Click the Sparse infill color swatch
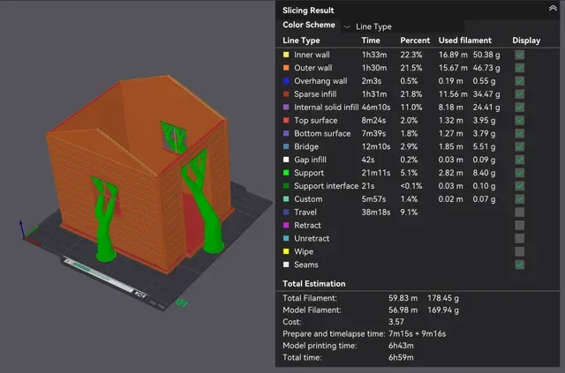Image resolution: width=565 pixels, height=373 pixels. point(286,94)
